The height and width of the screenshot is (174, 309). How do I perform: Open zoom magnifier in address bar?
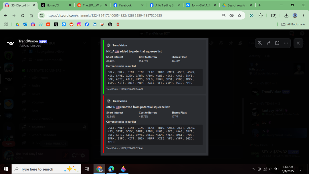[224, 15]
